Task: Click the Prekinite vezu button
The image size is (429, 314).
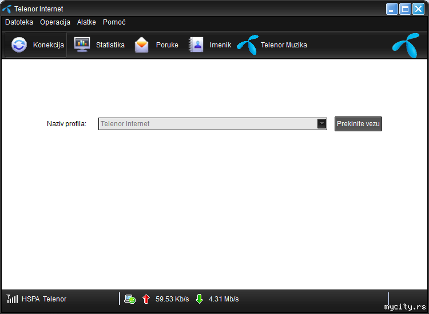Action: pyautogui.click(x=358, y=124)
